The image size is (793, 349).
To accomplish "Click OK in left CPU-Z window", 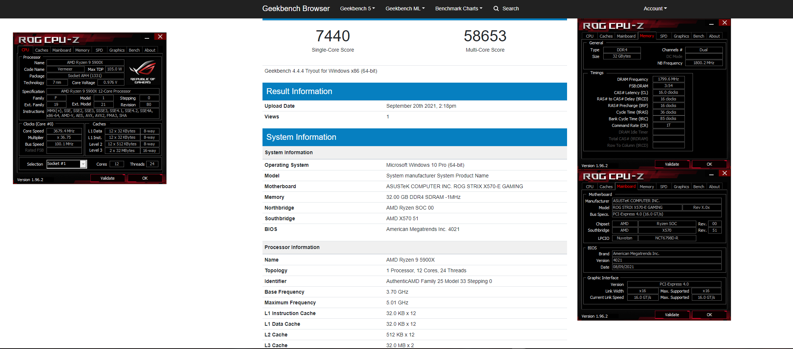I will point(145,178).
